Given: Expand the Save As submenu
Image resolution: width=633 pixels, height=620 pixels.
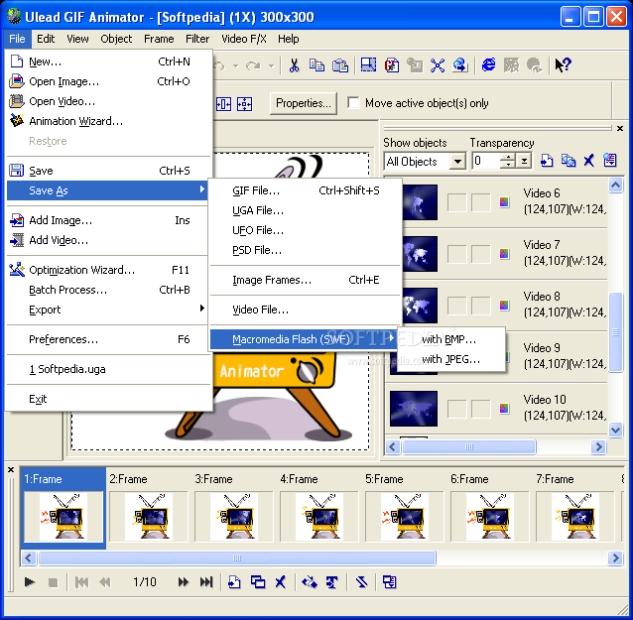Looking at the screenshot, I should coord(106,190).
